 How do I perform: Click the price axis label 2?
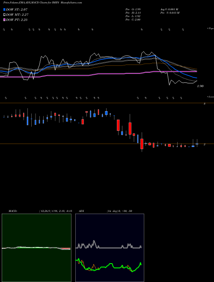pos(205,144)
